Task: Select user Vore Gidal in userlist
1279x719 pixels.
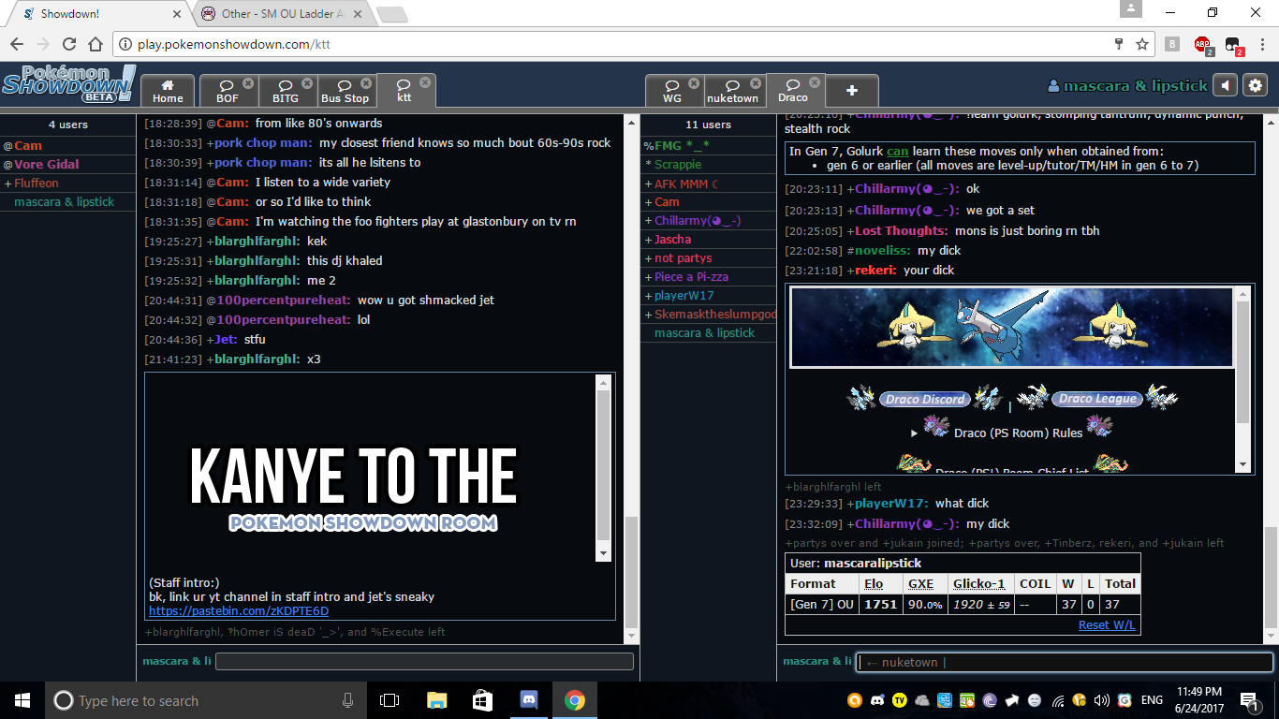Action: tap(47, 165)
